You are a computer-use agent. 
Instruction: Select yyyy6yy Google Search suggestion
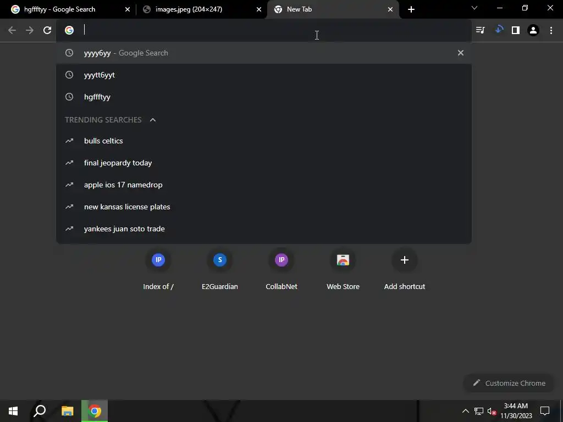(x=263, y=53)
